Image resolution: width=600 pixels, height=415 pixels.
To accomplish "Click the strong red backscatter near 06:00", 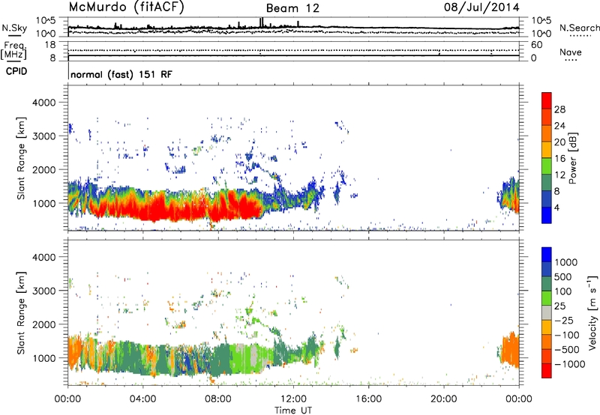I will 180,208.
